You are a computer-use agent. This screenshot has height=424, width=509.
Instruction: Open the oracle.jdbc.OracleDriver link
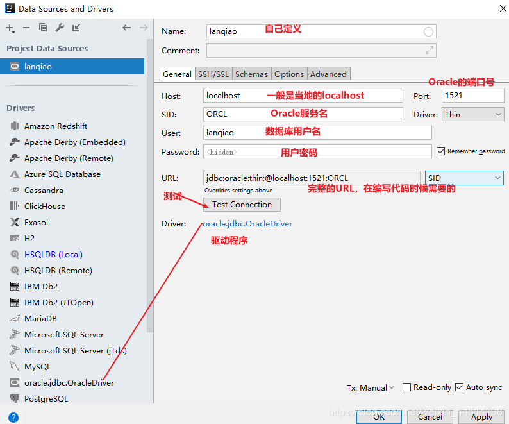[x=247, y=223]
